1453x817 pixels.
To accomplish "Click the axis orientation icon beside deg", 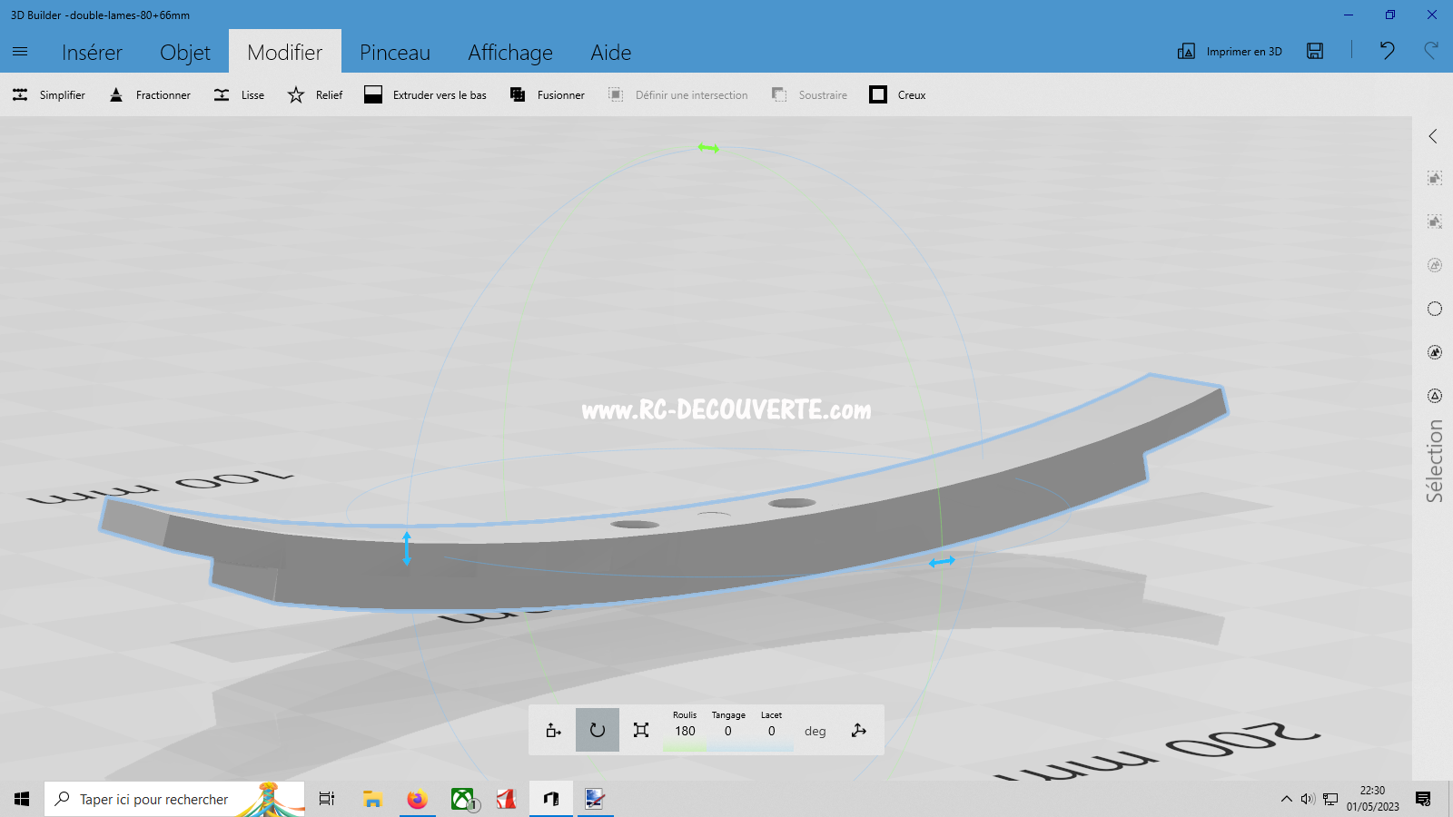I will click(x=859, y=730).
